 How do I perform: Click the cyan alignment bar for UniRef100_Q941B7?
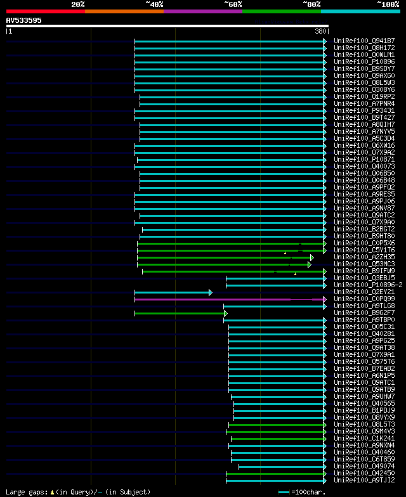229,41
